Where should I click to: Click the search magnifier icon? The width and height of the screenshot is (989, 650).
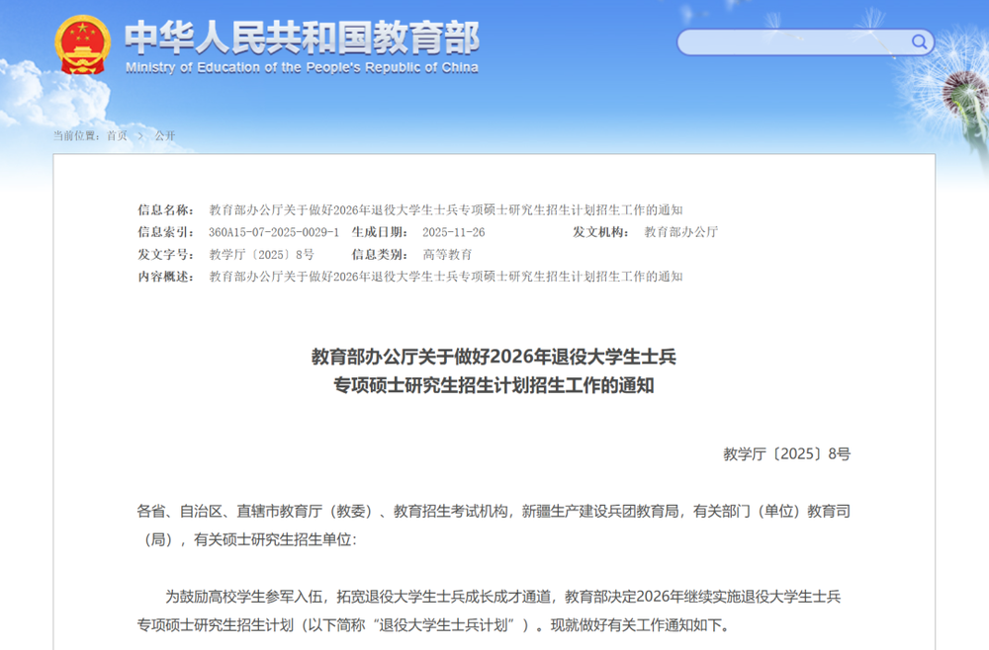919,42
